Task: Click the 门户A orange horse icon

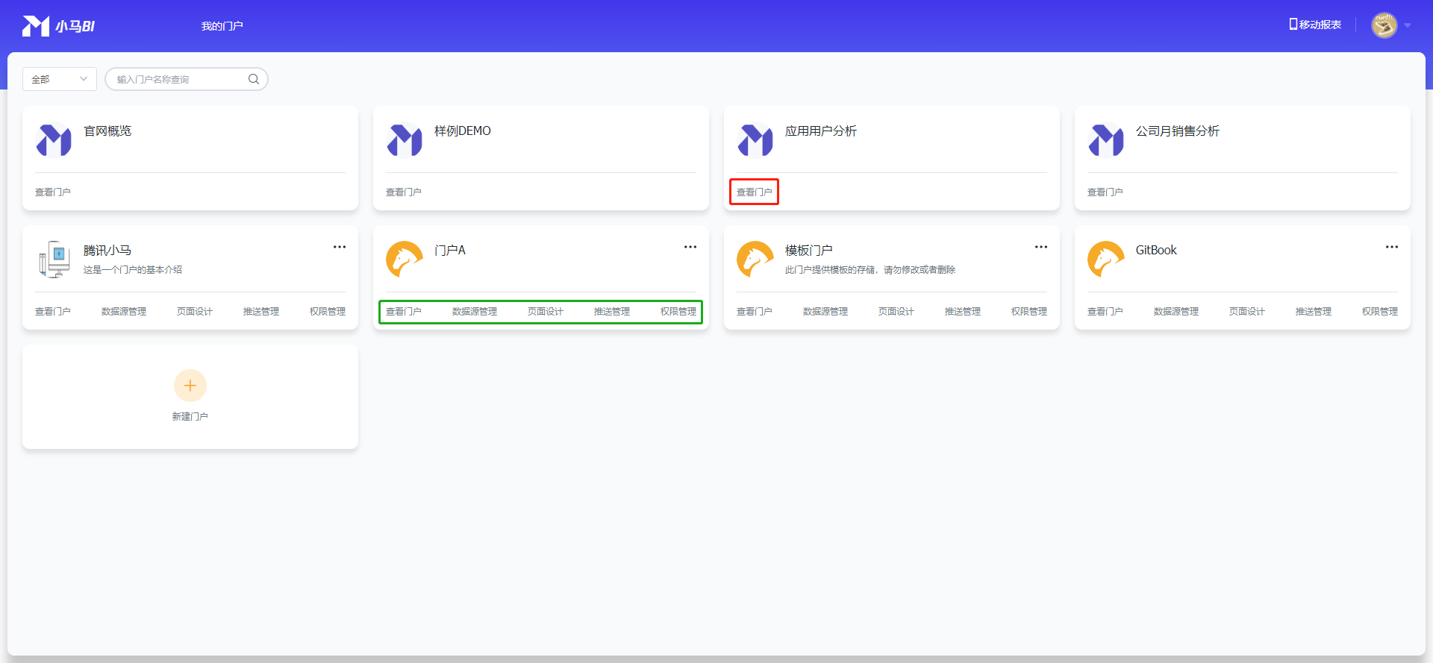Action: pyautogui.click(x=405, y=260)
